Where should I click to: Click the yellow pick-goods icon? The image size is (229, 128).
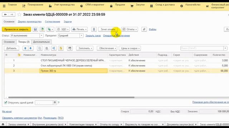pyautogui.click(x=61, y=48)
